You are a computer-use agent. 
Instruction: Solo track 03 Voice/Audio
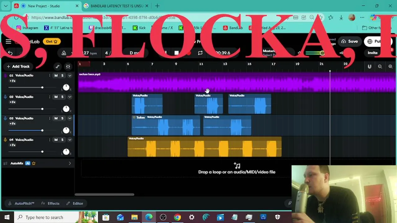point(62,118)
